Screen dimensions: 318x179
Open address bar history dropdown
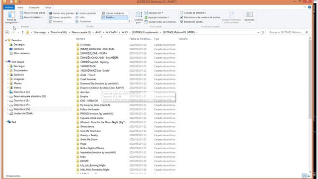point(258,32)
